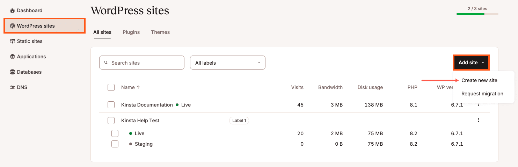Click the magnifier icon in search box
Image resolution: width=518 pixels, height=167 pixels.
tap(106, 63)
